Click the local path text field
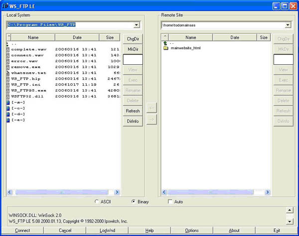This screenshot has width=299, height=236. pos(70,25)
